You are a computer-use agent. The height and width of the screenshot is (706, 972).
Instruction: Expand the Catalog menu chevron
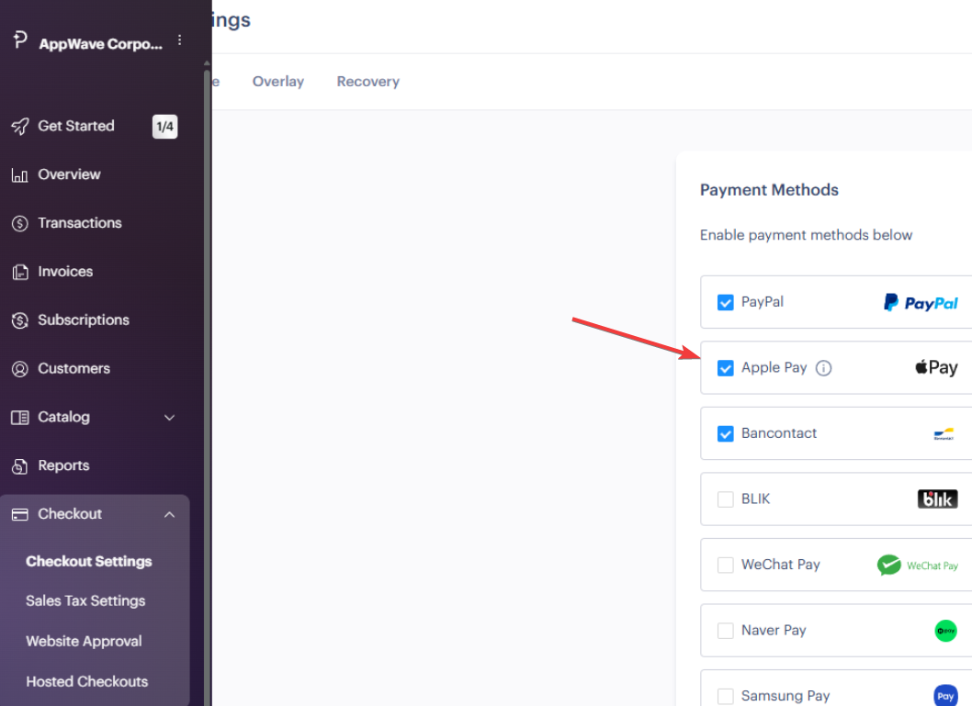click(x=169, y=418)
